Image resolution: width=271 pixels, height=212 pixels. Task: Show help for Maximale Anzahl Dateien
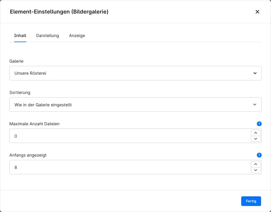259,124
